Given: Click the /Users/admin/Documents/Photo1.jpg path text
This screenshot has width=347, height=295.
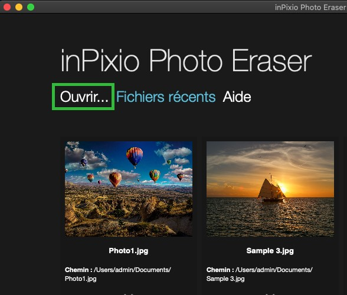Looking at the screenshot, I should click(x=118, y=274).
